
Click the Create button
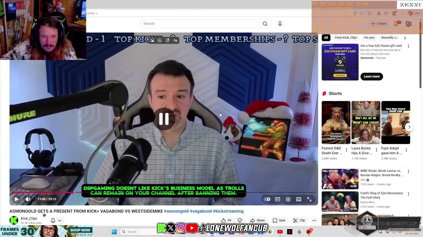click(379, 24)
